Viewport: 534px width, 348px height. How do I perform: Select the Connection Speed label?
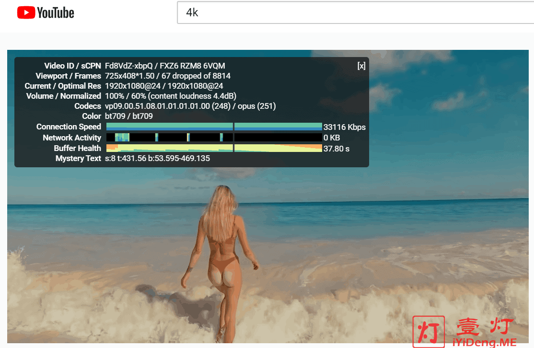[x=69, y=127]
